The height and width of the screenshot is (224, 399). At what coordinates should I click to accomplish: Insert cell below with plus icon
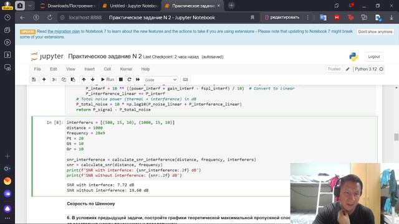click(44, 80)
